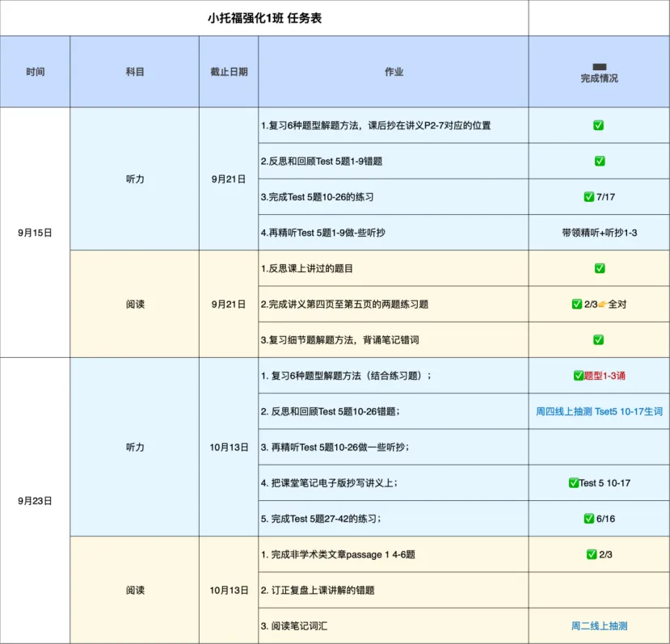Click the checkmark before Test 5 10-17

574,483
